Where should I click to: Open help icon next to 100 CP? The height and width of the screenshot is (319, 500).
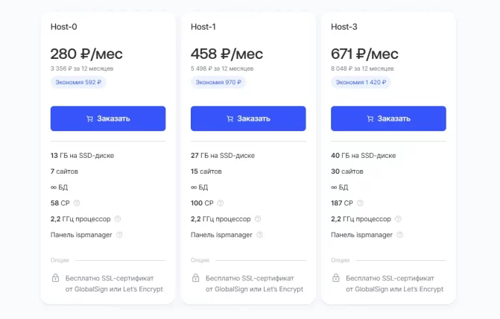(x=221, y=203)
